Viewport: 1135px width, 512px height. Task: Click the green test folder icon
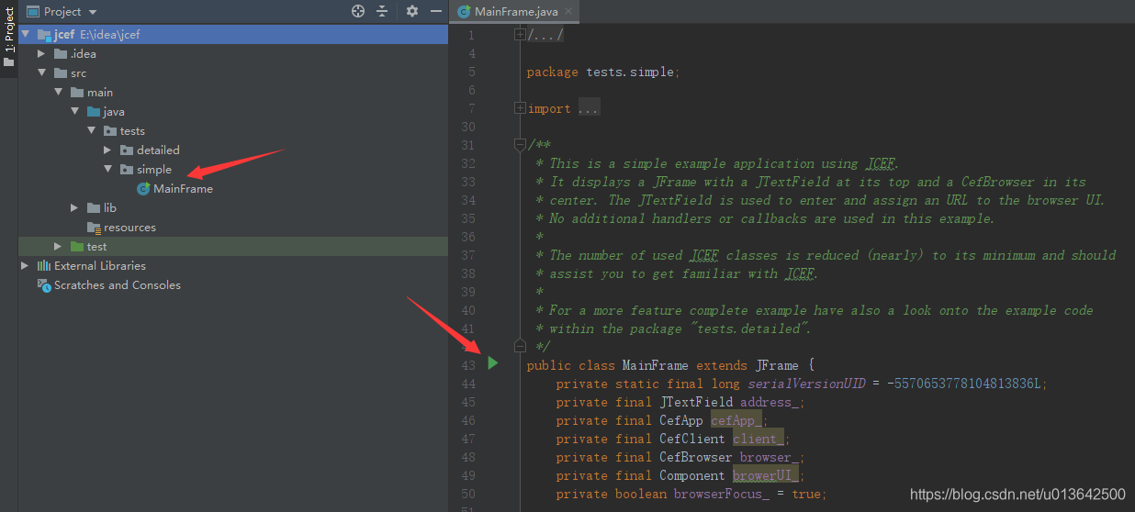pyautogui.click(x=77, y=246)
